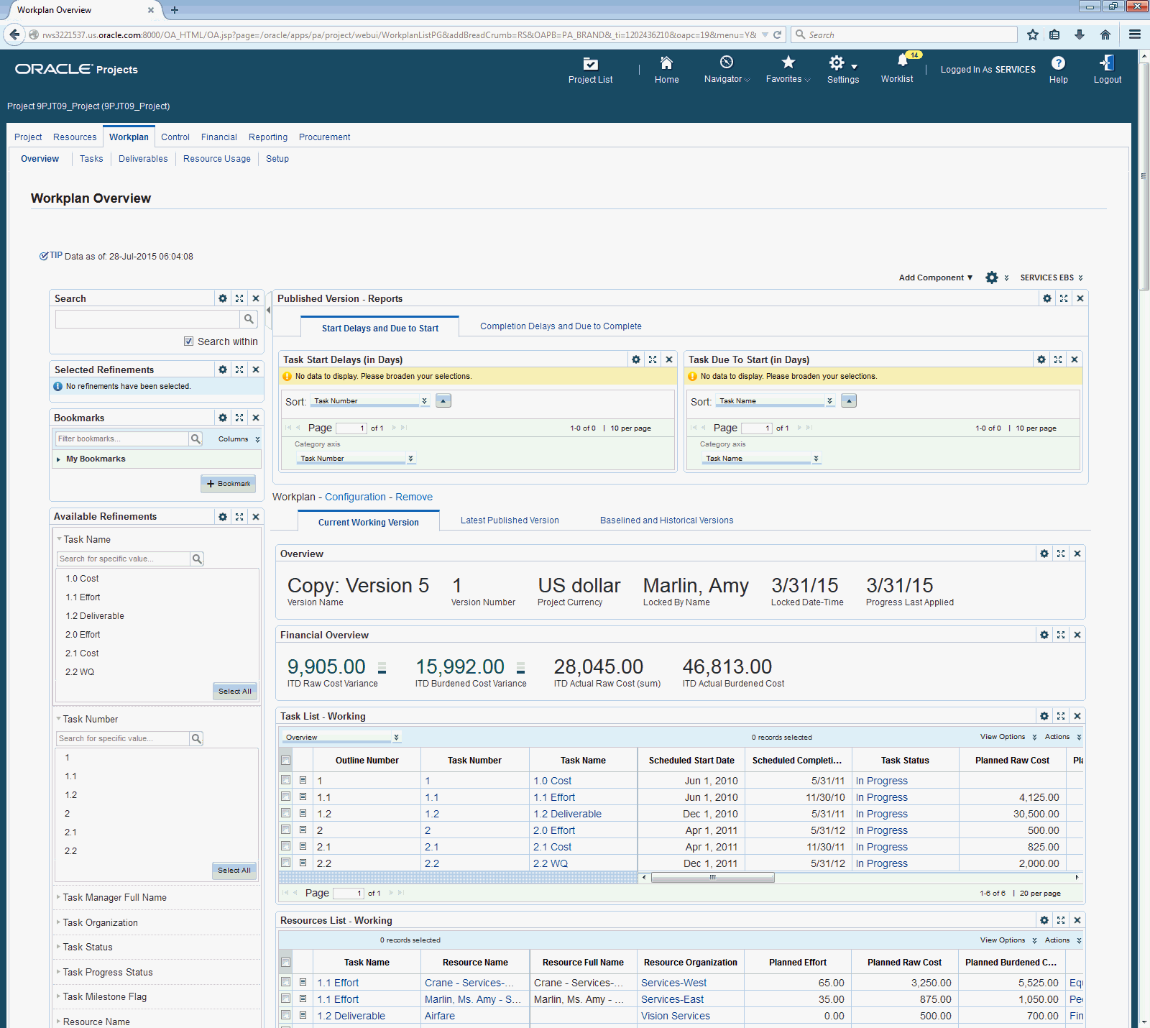The width and height of the screenshot is (1150, 1028).
Task: Click the add Bookmark button
Action: pyautogui.click(x=228, y=484)
